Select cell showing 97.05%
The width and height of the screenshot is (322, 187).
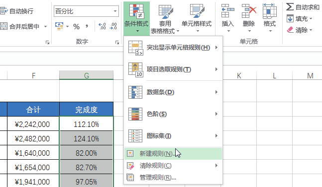pos(86,181)
